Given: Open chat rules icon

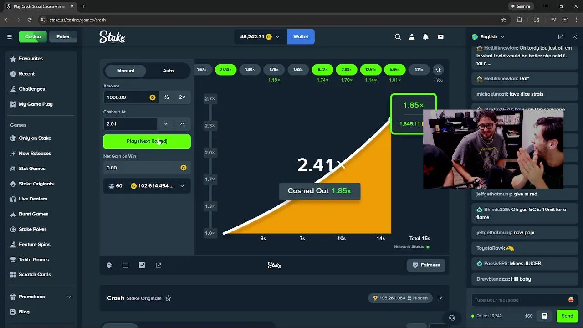Looking at the screenshot, I should [544, 316].
